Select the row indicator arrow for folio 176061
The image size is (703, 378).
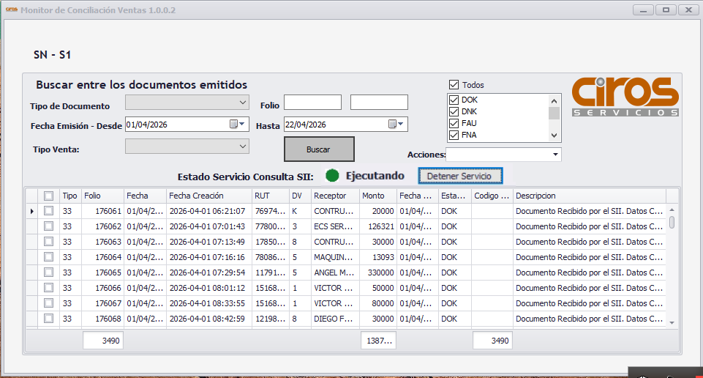point(32,211)
